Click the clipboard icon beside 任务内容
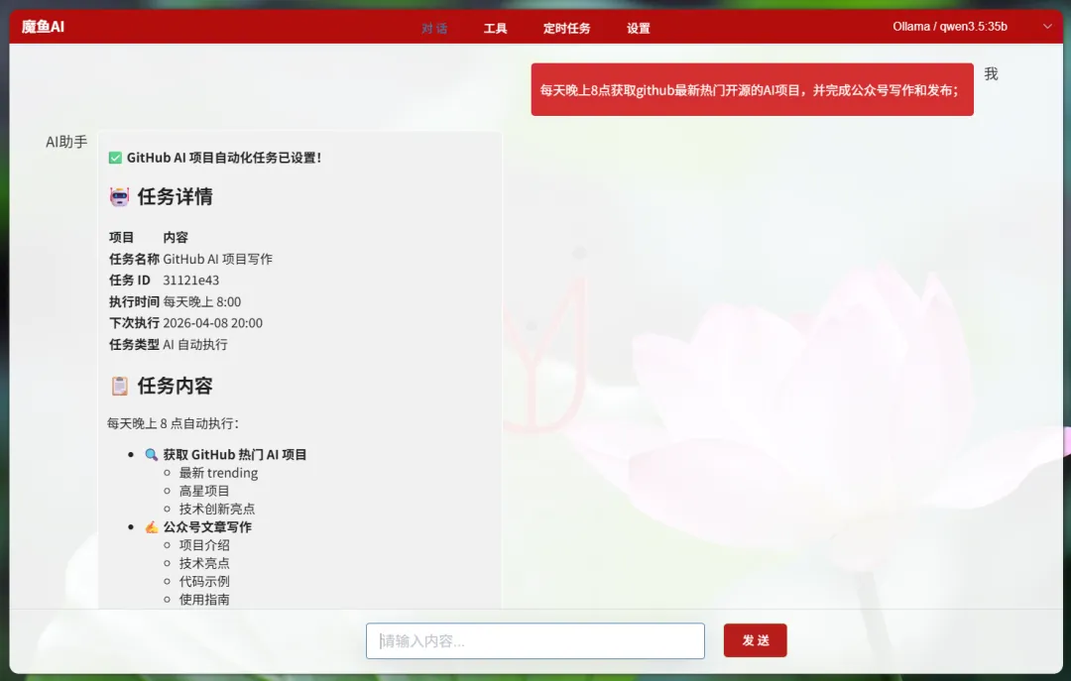Screen dimensions: 1071x681 pos(120,386)
